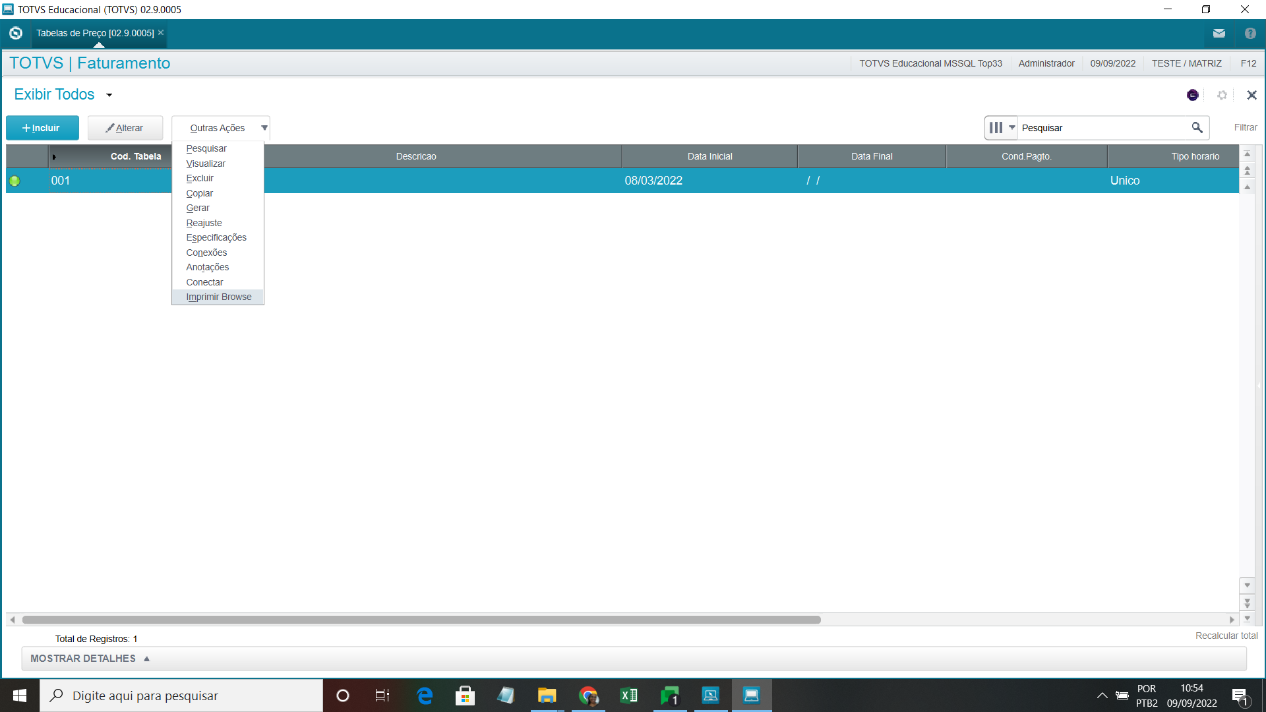Viewport: 1266px width, 712px height.
Task: Expand the Exibir Todos view dropdown
Action: [x=109, y=95]
